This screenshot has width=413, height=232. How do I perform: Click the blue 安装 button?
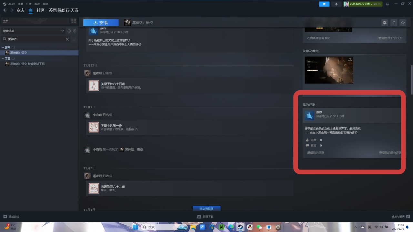click(101, 23)
